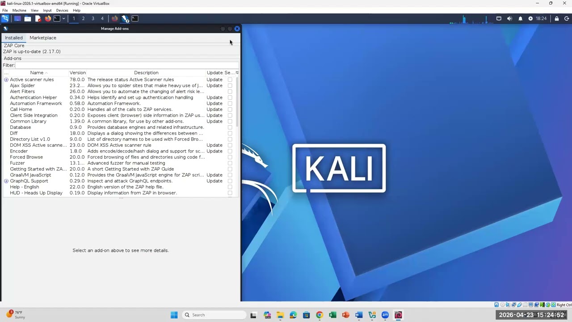
Task: Open the Windows Start menu
Action: [174, 315]
